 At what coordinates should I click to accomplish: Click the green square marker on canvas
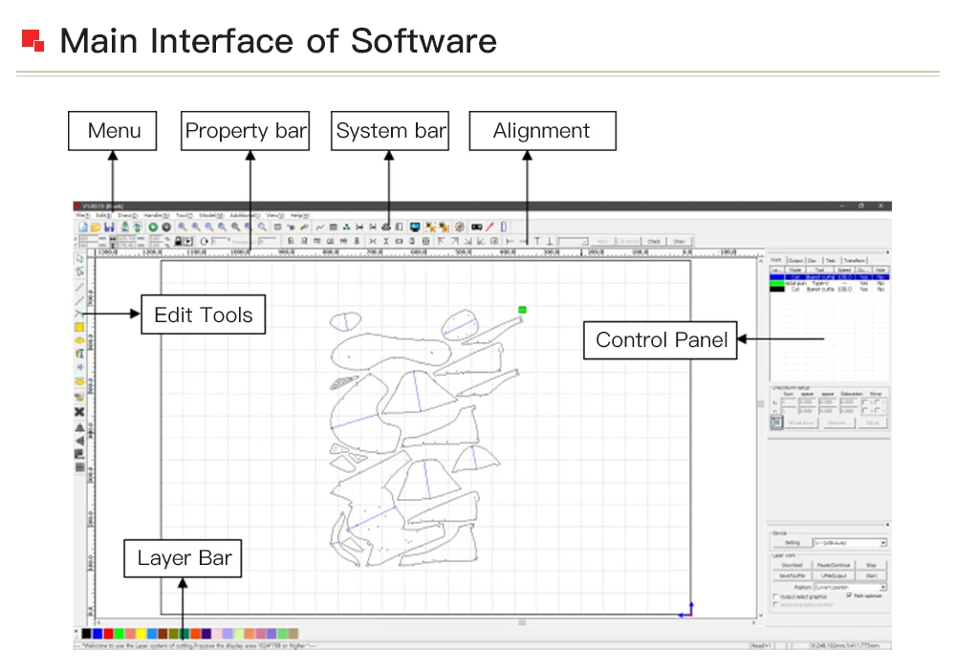pyautogui.click(x=522, y=310)
